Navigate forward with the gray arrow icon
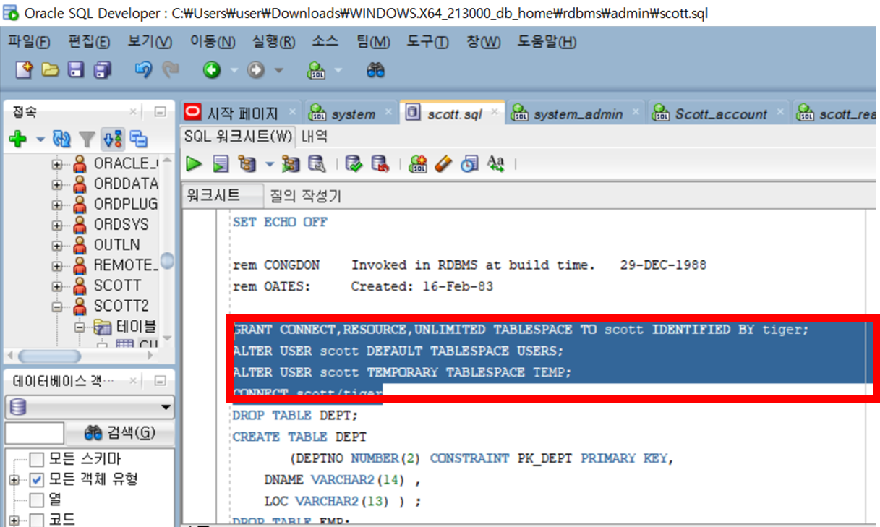The image size is (880, 527). coord(256,70)
